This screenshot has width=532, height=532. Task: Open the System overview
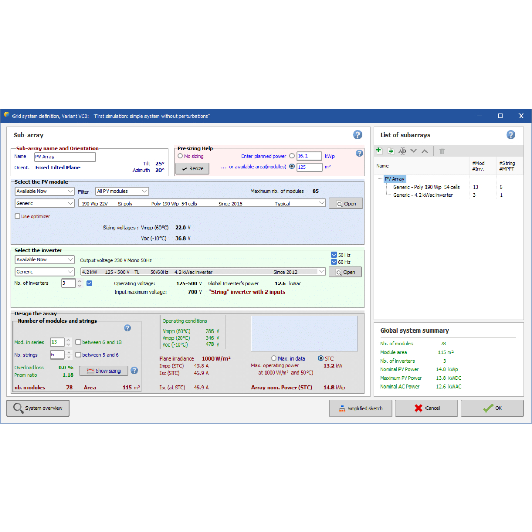(x=38, y=408)
